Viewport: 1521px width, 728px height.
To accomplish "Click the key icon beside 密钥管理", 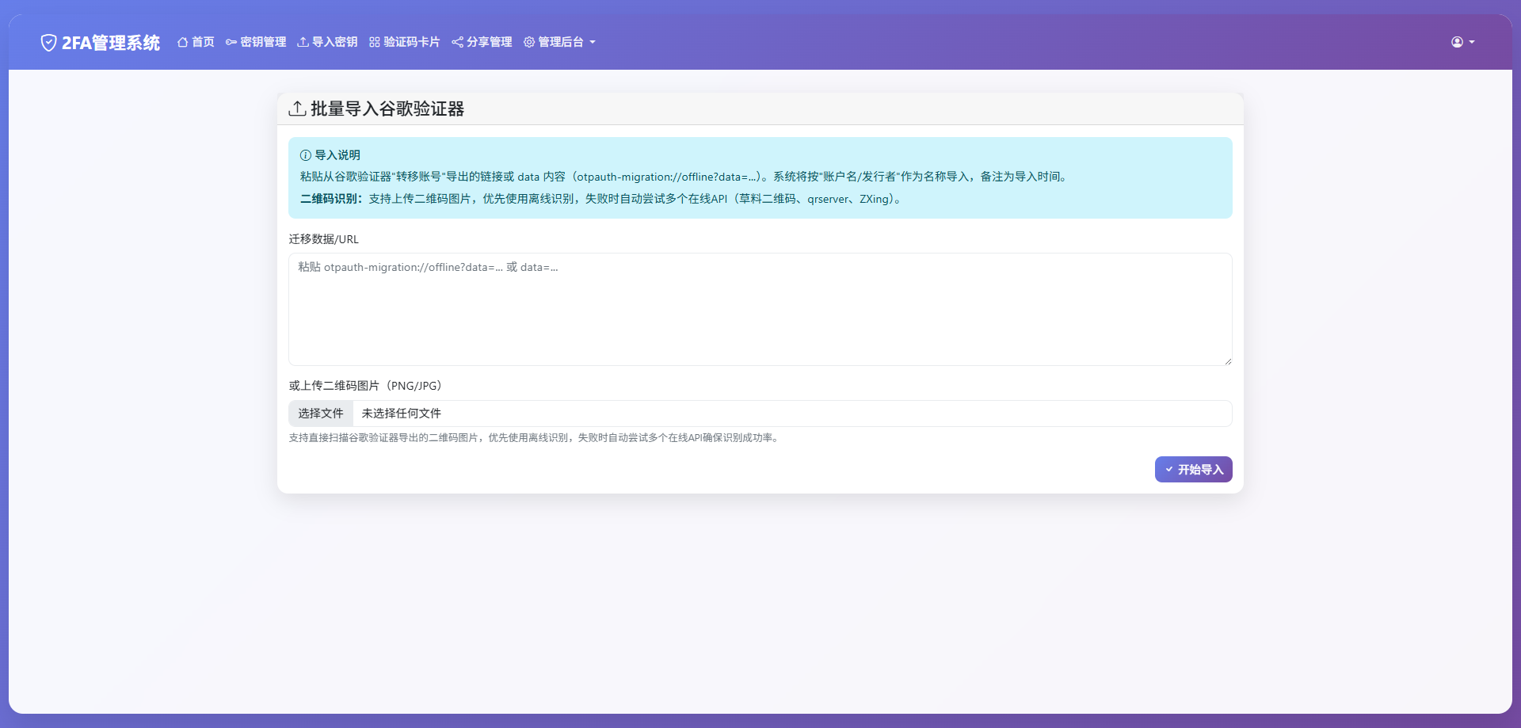I will (230, 42).
